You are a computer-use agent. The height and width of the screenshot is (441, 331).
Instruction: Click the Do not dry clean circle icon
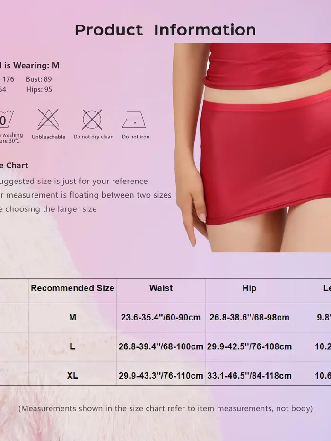coord(92,120)
